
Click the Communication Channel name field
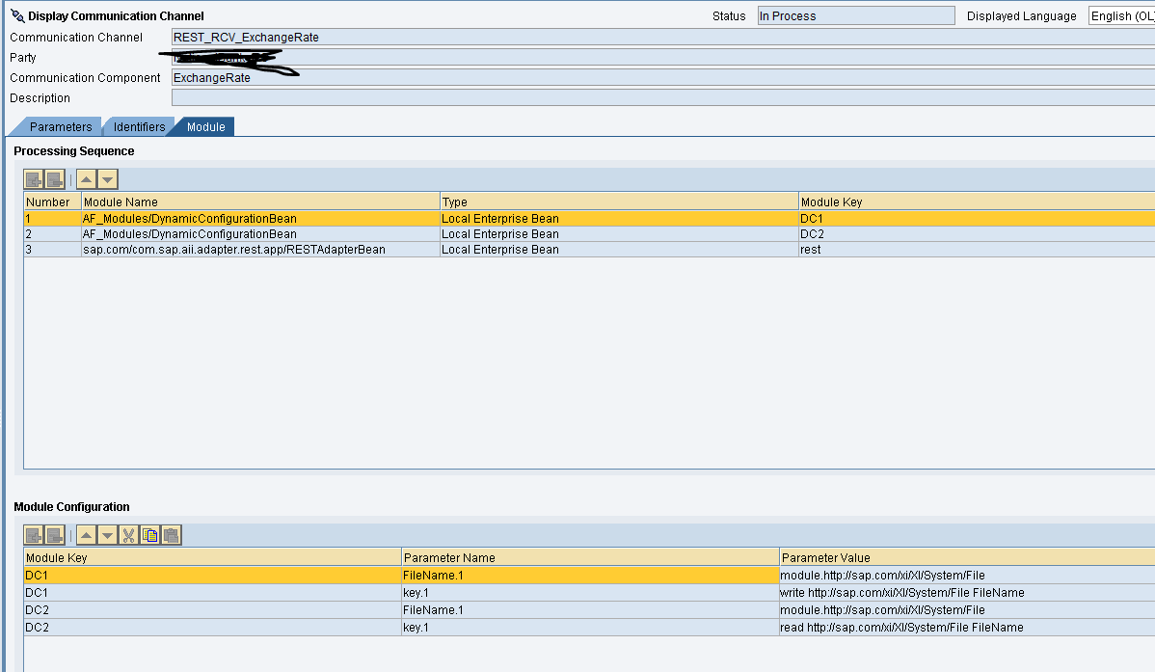(x=663, y=37)
